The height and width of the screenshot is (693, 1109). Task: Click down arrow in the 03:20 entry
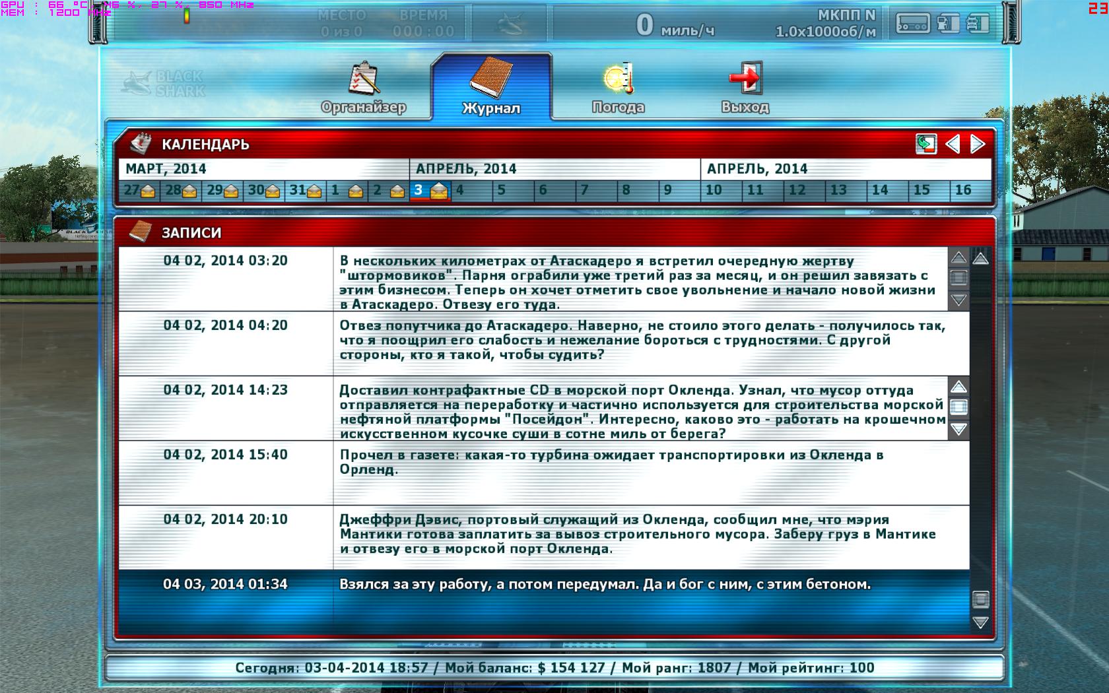click(x=958, y=300)
